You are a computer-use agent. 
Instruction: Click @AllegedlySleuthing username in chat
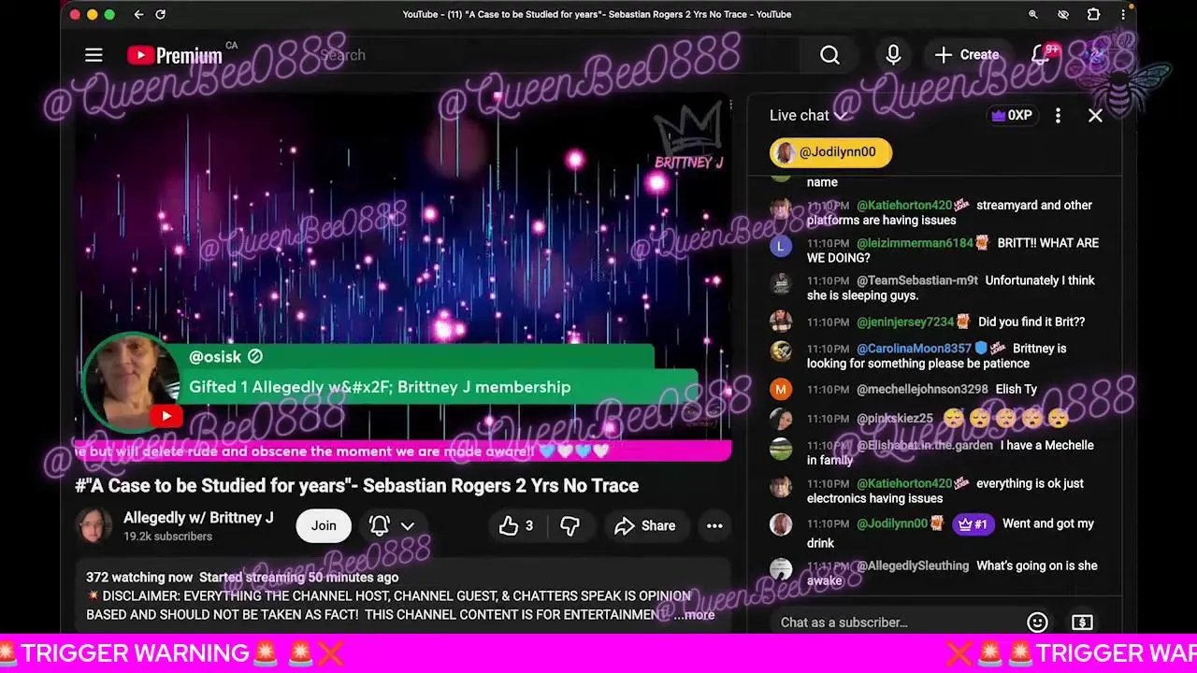[913, 566]
